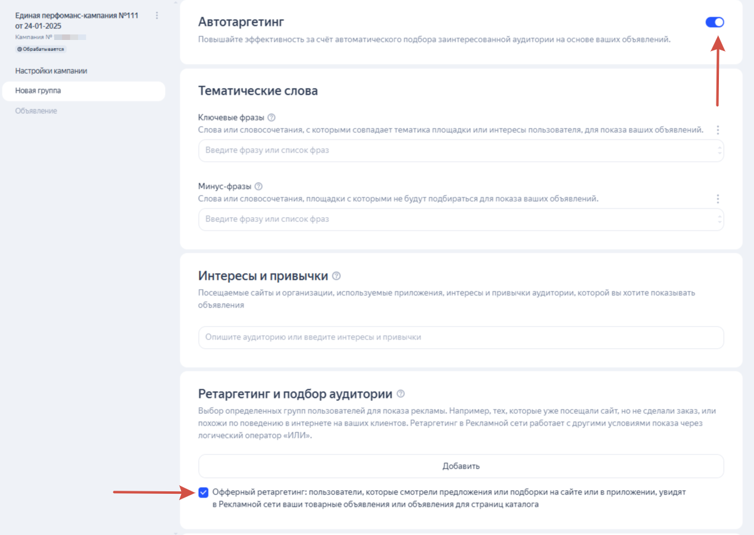Screen dimensions: 754x535
Task: Focus the Ключевые фразы input field
Action: 461,151
